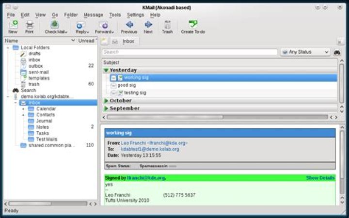The height and width of the screenshot is (218, 349).
Task: Open the Go menu
Action: pos(55,15)
